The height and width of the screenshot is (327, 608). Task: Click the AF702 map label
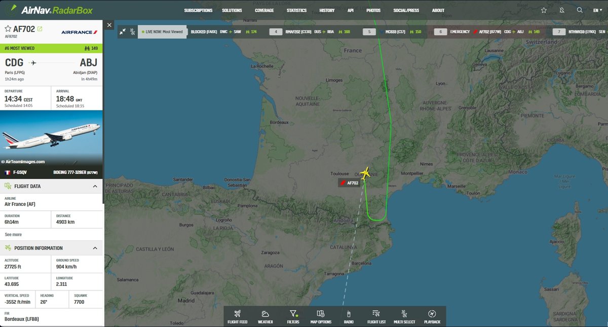(350, 183)
